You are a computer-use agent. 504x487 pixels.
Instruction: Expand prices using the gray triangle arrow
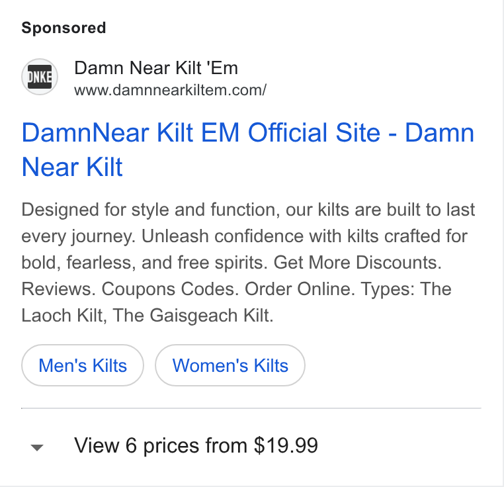(x=37, y=447)
